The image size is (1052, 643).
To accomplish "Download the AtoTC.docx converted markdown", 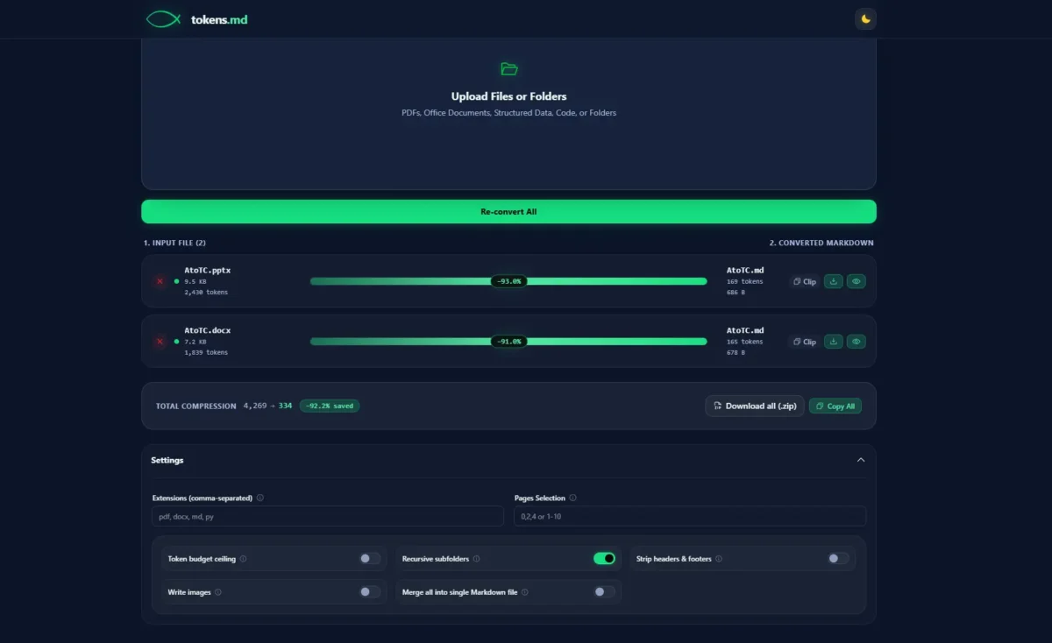I will pos(834,342).
